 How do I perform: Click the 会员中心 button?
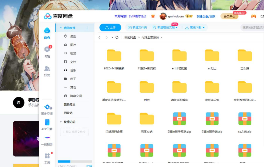point(229,16)
